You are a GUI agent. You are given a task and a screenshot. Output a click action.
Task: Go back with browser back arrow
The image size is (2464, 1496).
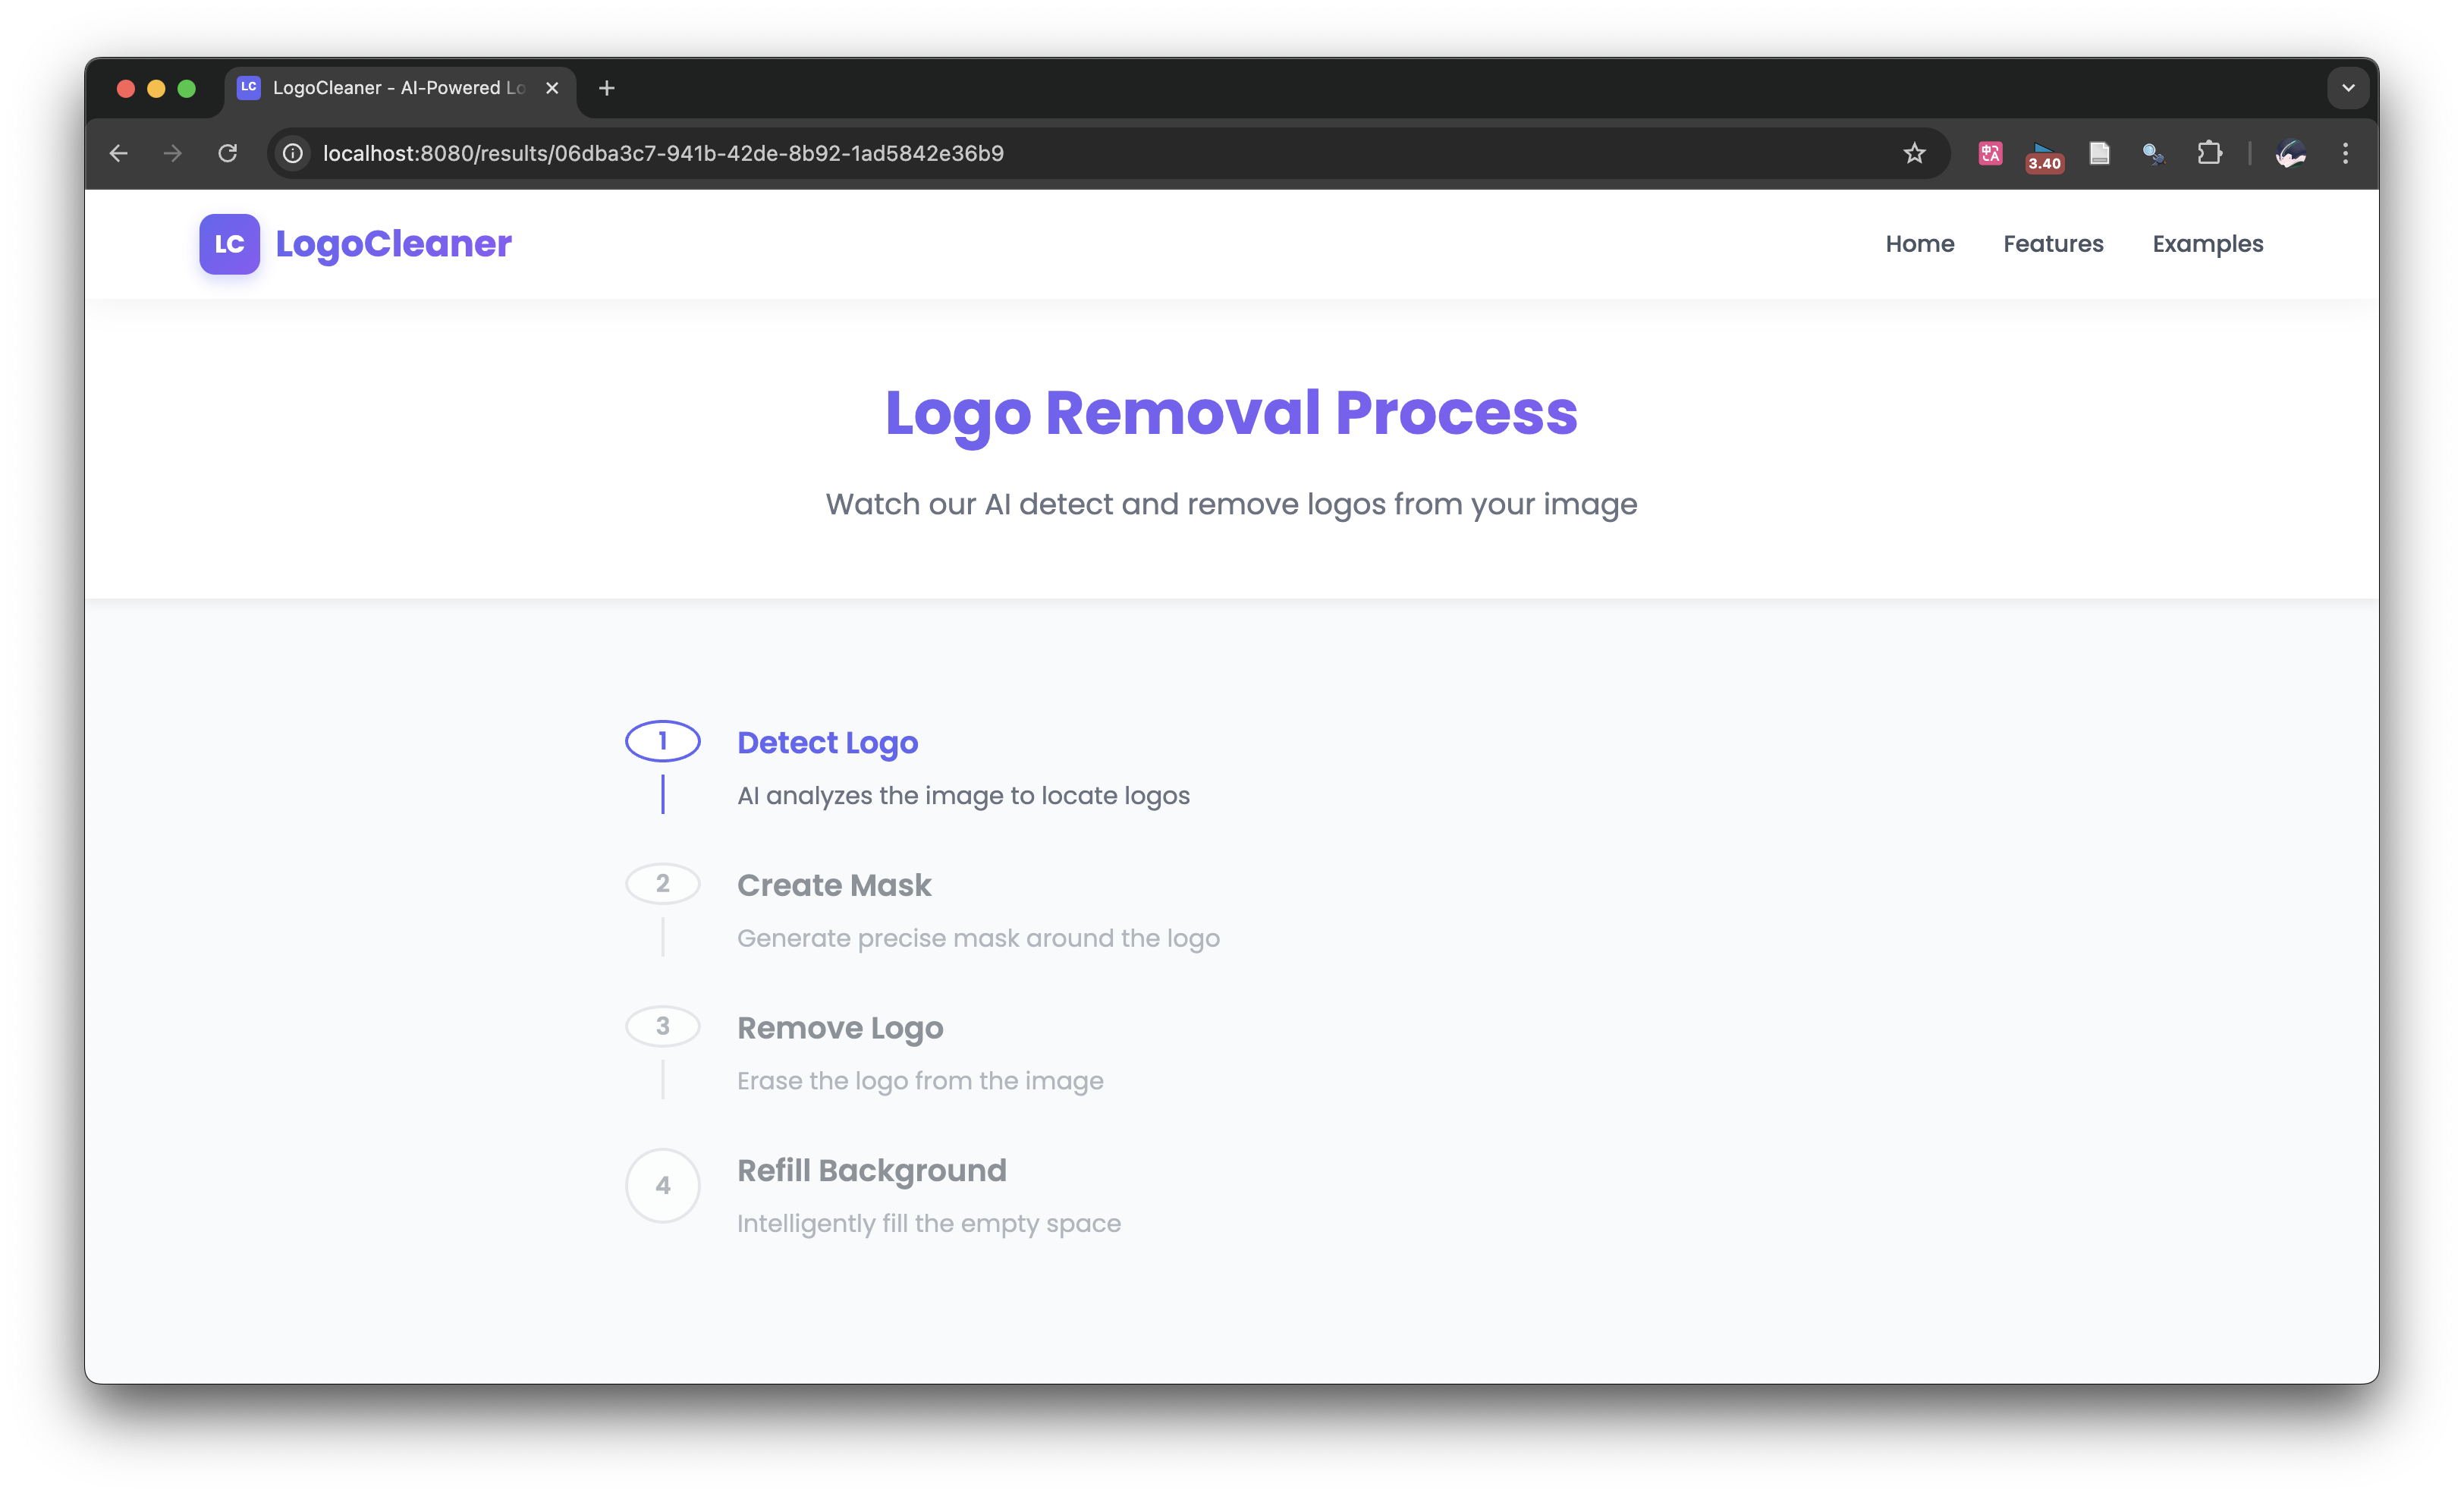click(118, 153)
